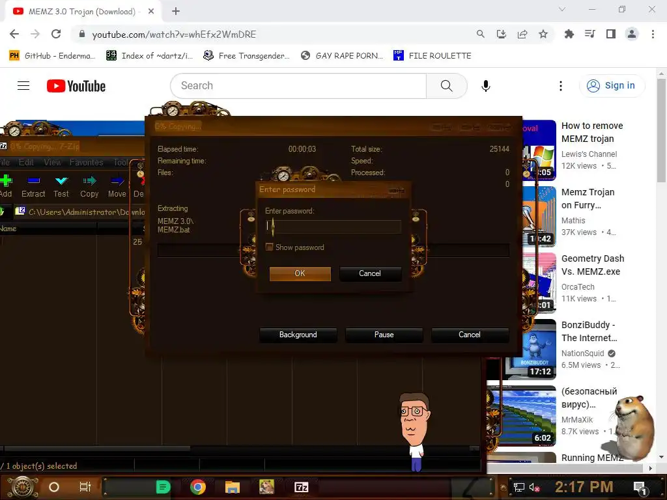667x500 pixels.
Task: Reload the YouTube page
Action: (x=56, y=35)
